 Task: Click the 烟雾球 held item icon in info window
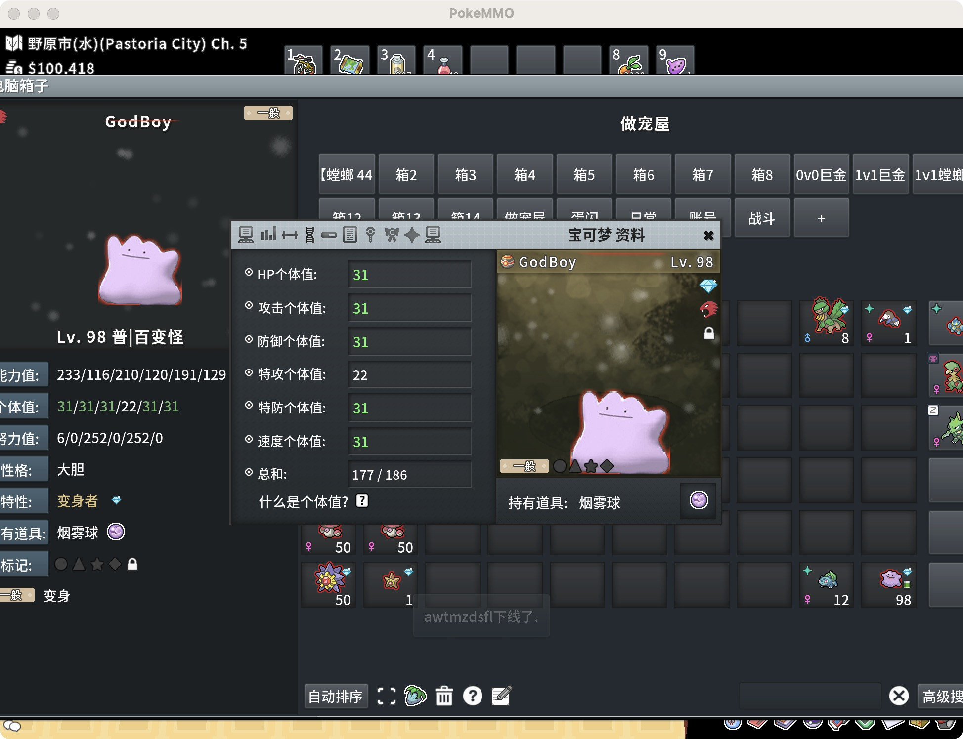pyautogui.click(x=699, y=500)
